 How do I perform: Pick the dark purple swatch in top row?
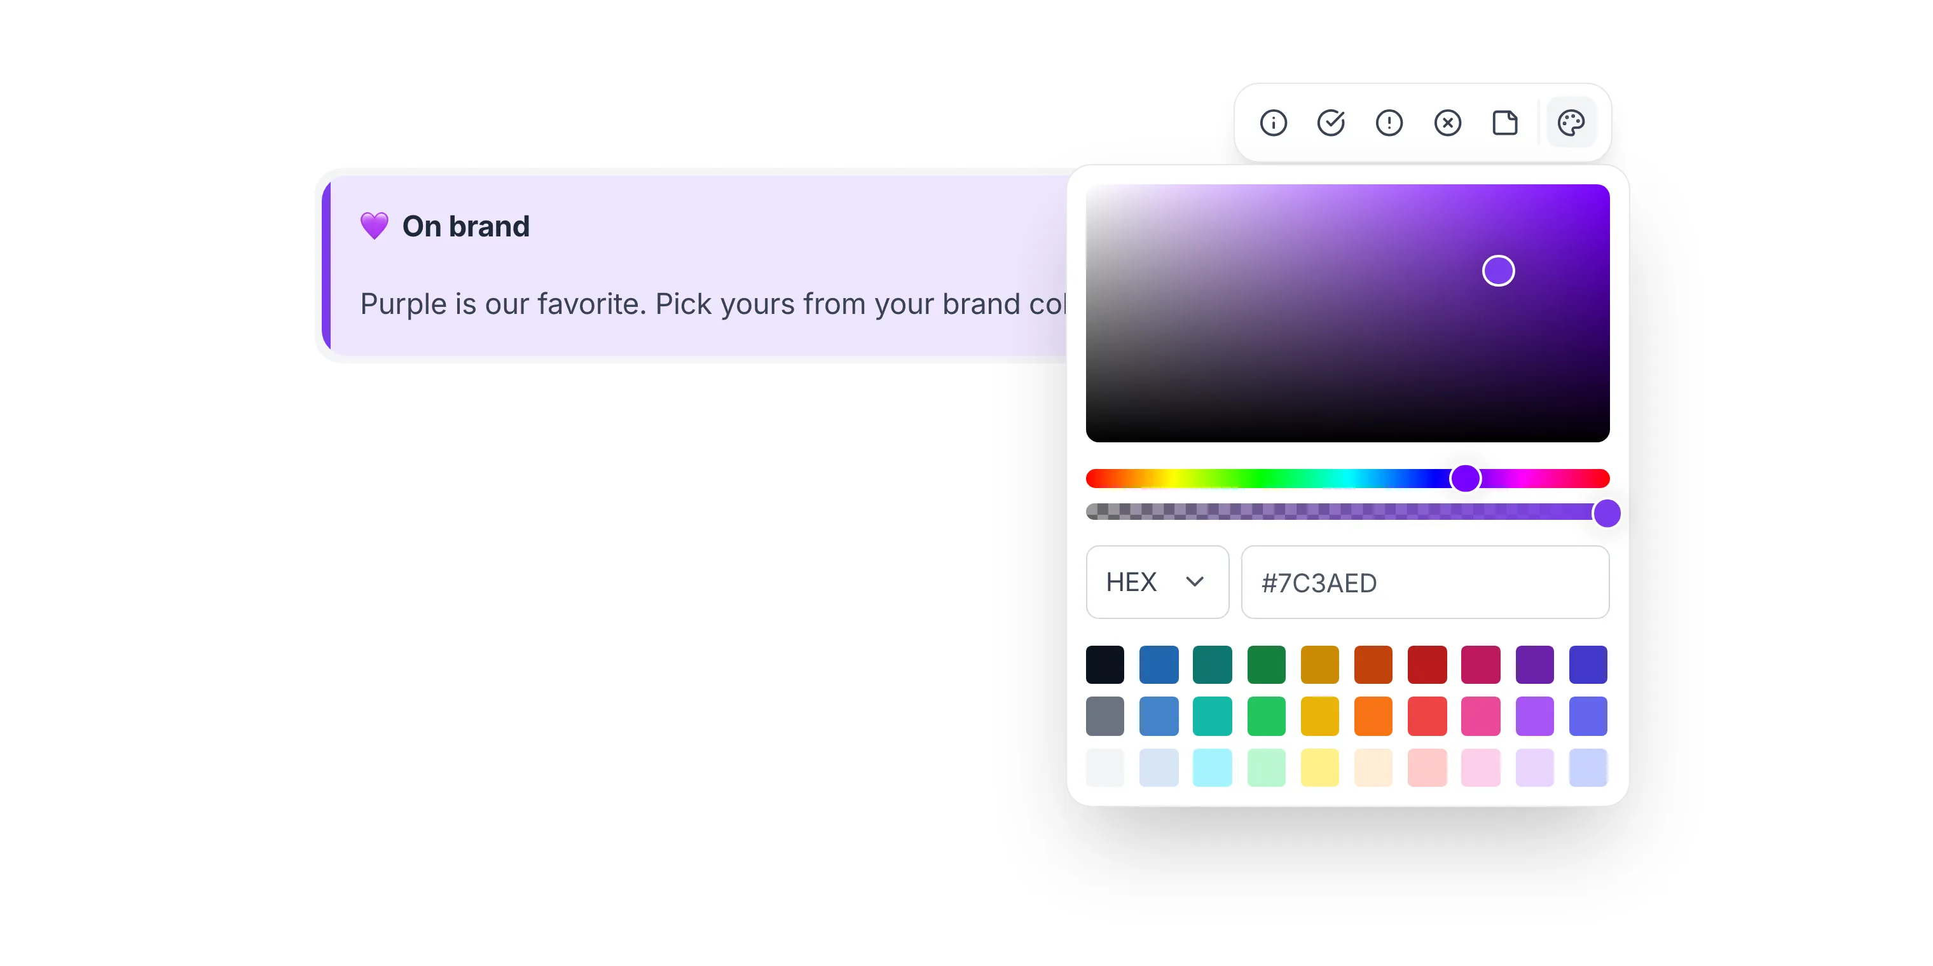pyautogui.click(x=1534, y=665)
